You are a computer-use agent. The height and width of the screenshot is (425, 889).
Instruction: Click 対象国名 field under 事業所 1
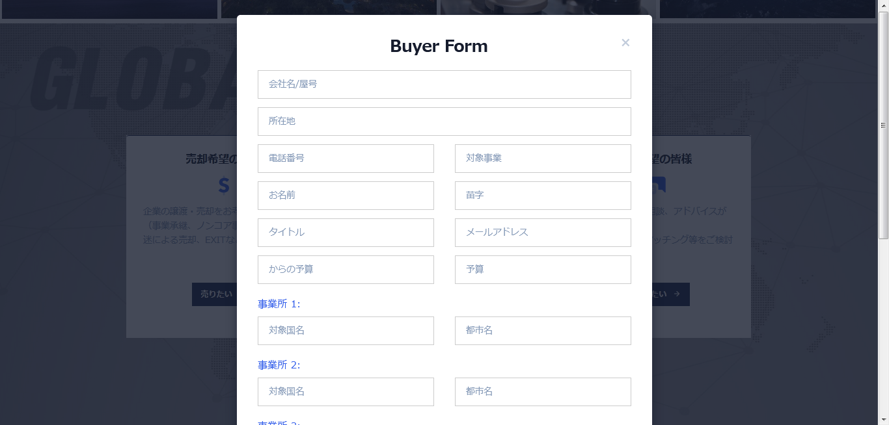point(346,331)
